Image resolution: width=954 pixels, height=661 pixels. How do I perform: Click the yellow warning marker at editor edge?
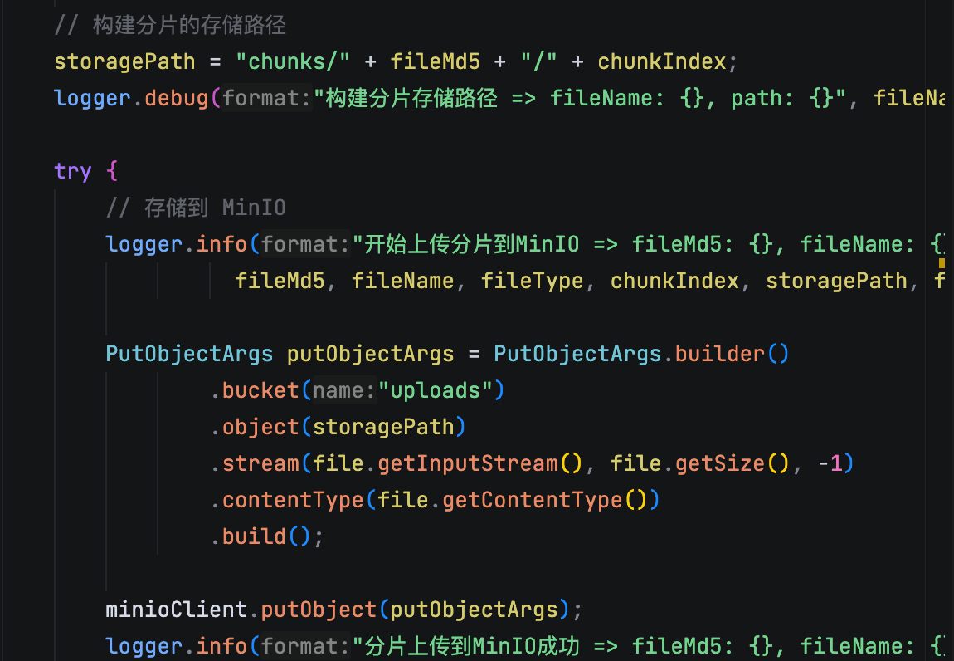pyautogui.click(x=942, y=263)
